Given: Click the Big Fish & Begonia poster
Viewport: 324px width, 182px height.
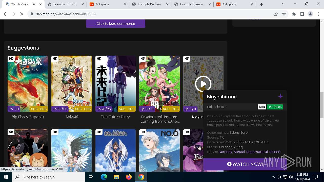Looking at the screenshot, I should tap(28, 84).
